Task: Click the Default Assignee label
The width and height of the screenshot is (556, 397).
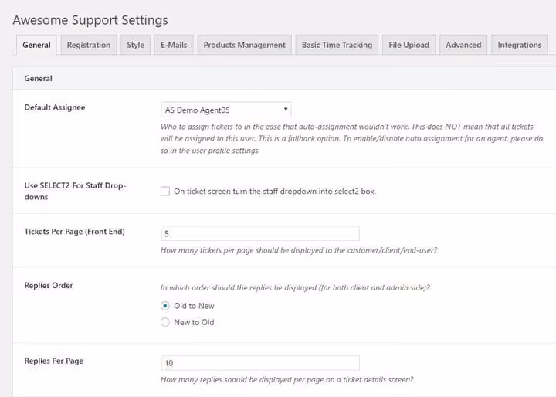Action: click(x=55, y=107)
